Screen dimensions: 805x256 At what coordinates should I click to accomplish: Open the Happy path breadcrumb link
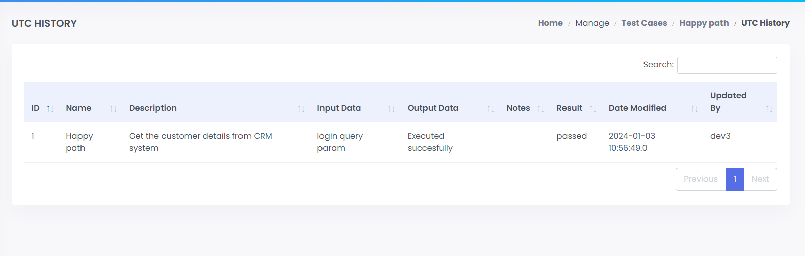[x=704, y=23]
